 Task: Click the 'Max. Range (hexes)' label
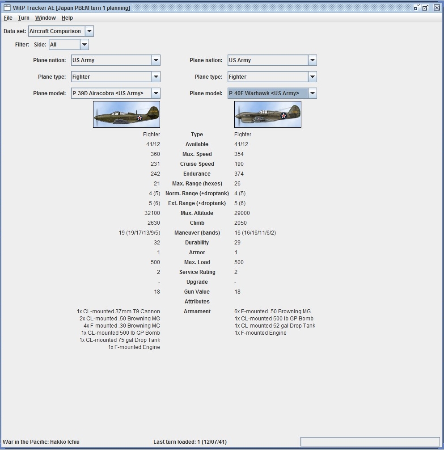click(197, 184)
